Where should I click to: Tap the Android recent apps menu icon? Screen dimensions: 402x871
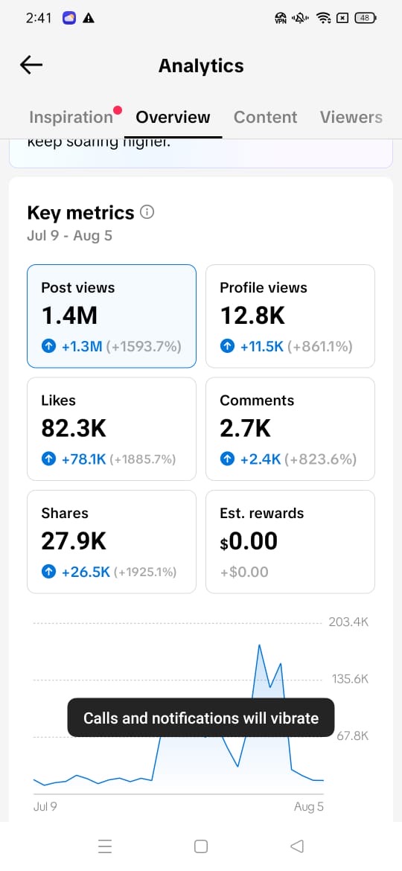(104, 846)
